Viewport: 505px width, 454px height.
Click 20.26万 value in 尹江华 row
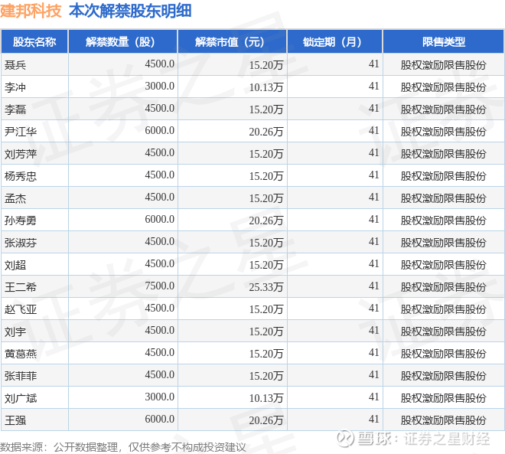point(266,132)
